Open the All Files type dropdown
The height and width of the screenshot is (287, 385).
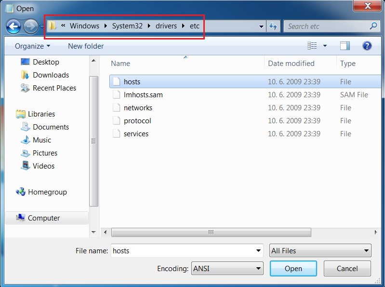tap(320, 250)
